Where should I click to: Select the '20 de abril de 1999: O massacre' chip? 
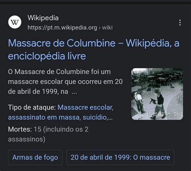point(120,157)
